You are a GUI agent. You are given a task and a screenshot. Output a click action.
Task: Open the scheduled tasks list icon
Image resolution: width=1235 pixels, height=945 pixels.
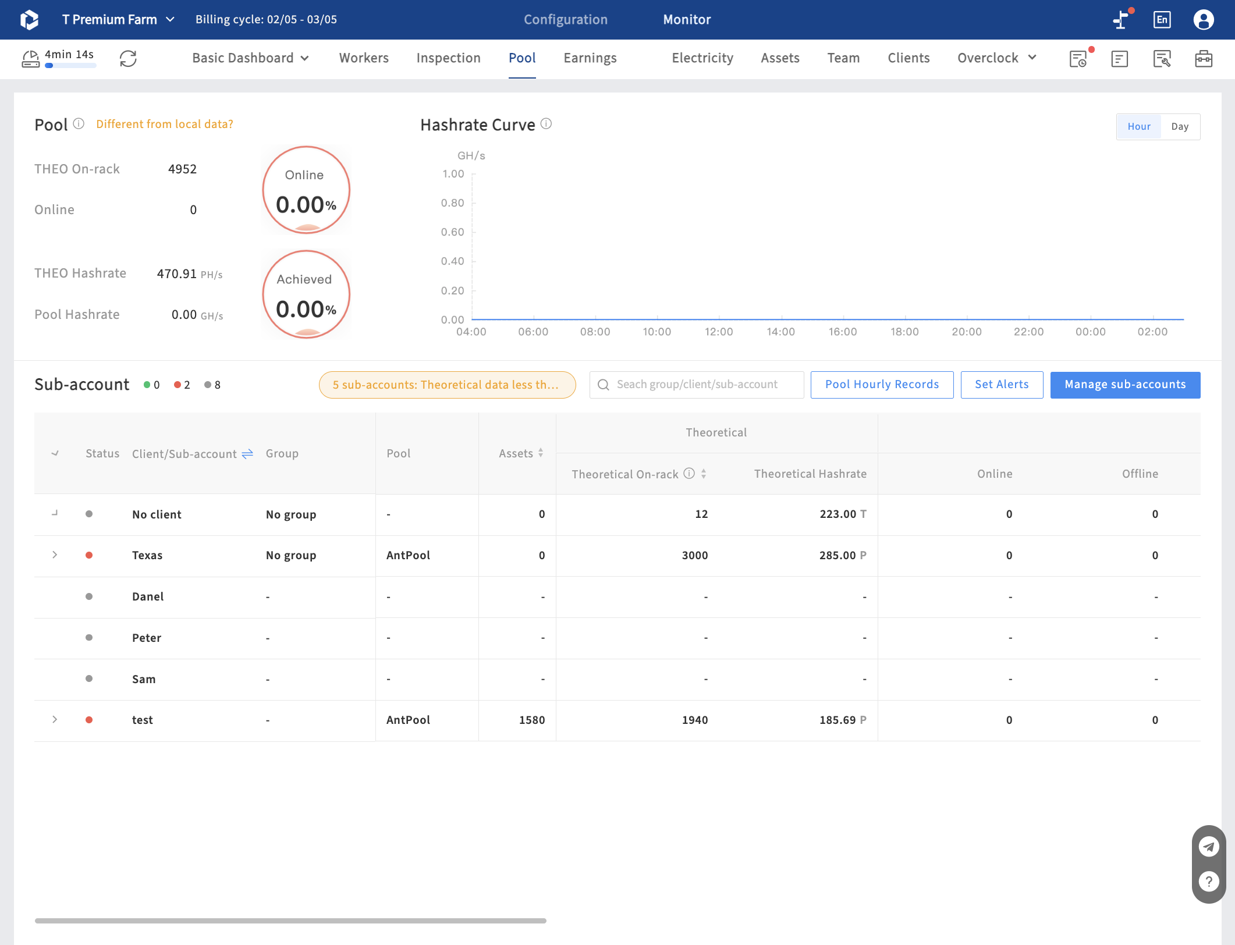pyautogui.click(x=1078, y=58)
